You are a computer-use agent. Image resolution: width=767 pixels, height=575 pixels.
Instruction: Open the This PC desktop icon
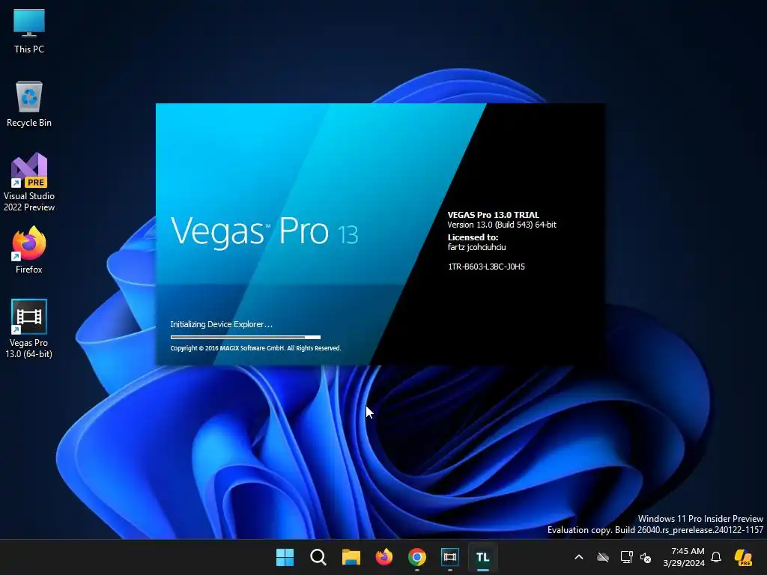point(29,31)
